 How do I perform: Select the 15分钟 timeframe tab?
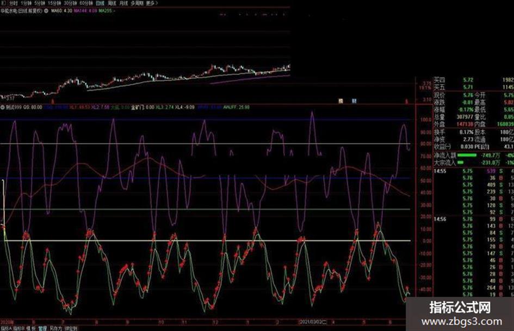pos(54,3)
